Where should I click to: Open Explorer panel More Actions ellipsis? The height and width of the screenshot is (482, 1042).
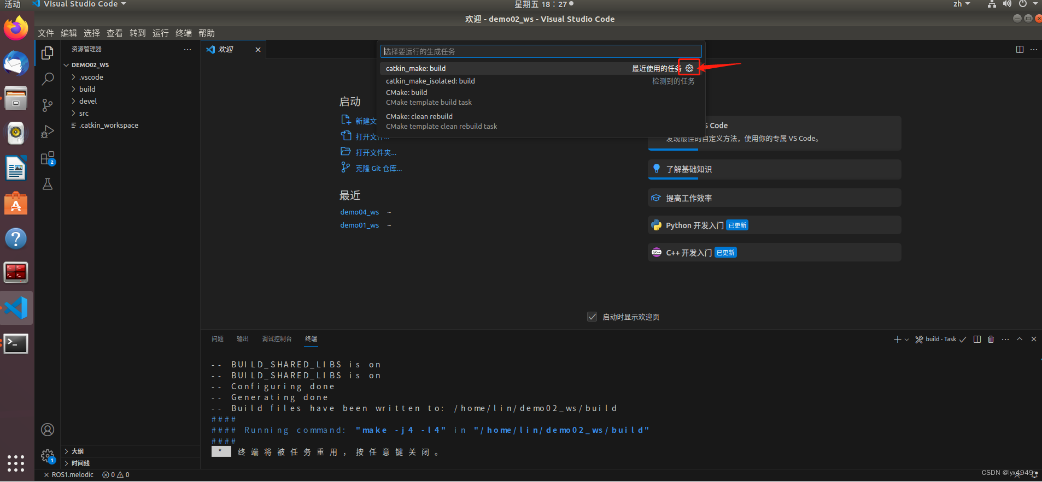click(188, 49)
